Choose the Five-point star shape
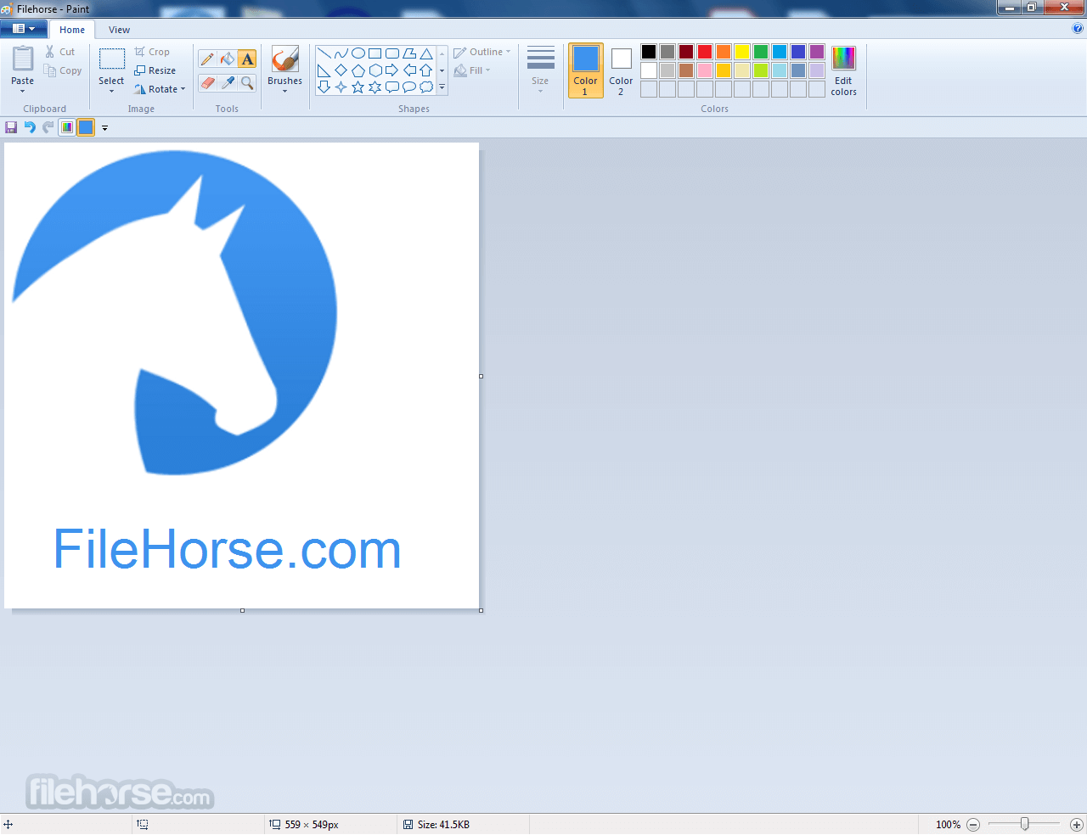Viewport: 1087px width, 835px height. click(x=358, y=87)
